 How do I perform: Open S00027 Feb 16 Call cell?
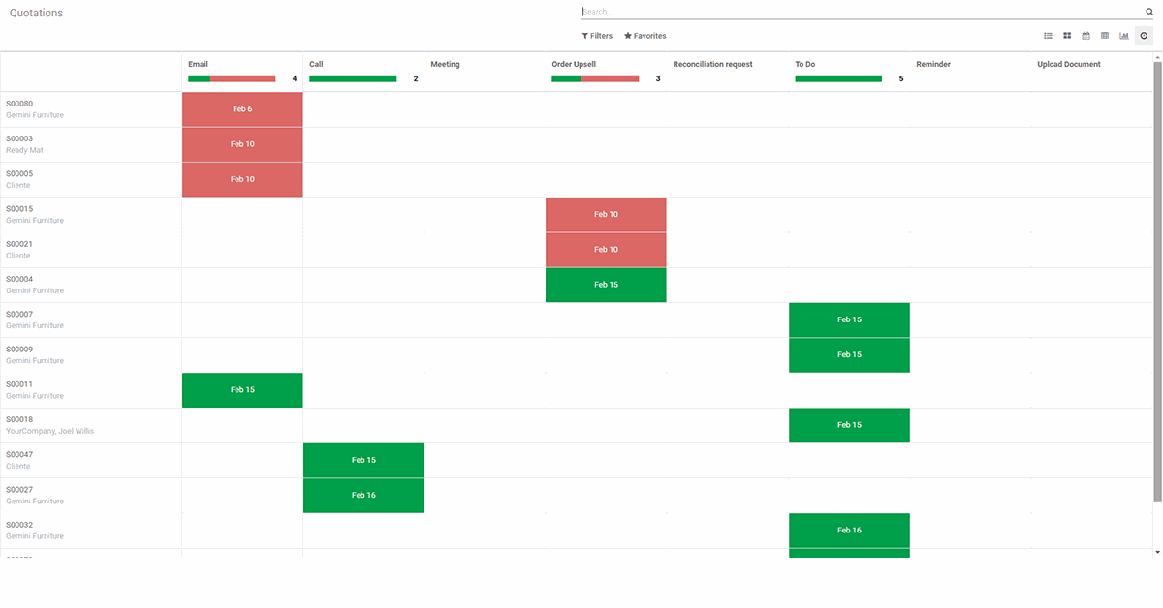click(363, 495)
